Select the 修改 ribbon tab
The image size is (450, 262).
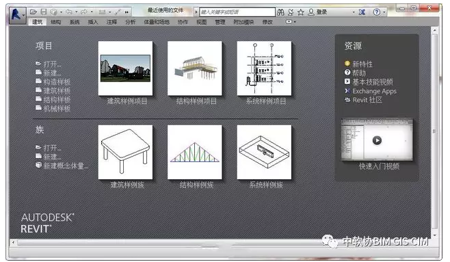coord(267,22)
